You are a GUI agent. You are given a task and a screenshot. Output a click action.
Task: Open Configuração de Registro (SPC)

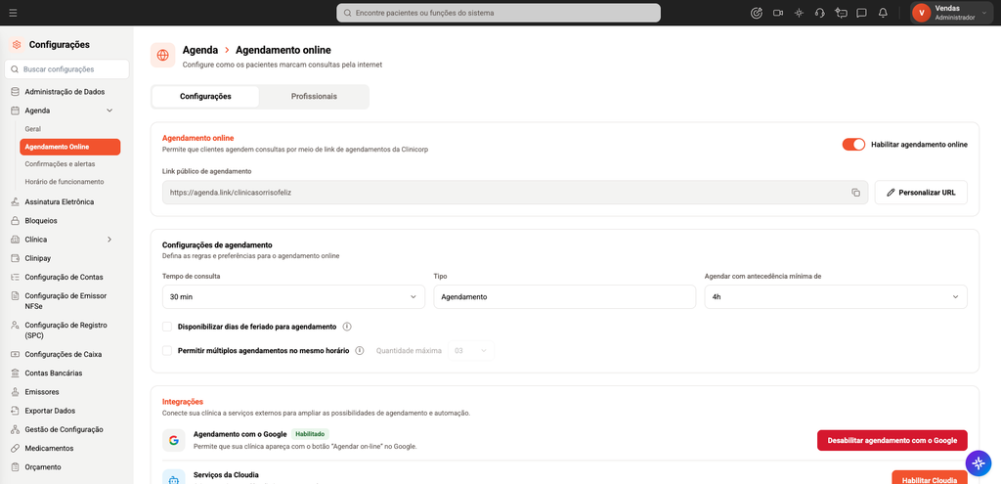tap(65, 330)
